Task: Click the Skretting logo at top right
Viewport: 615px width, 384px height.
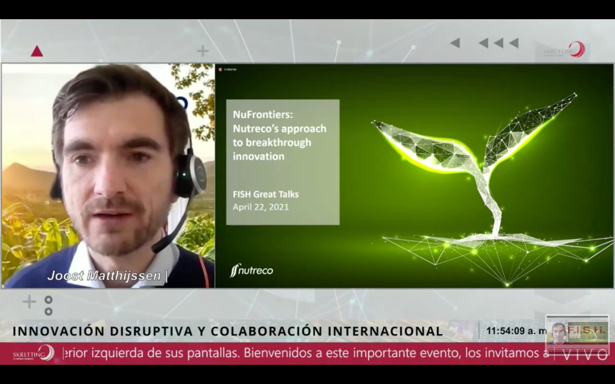Action: click(x=564, y=49)
